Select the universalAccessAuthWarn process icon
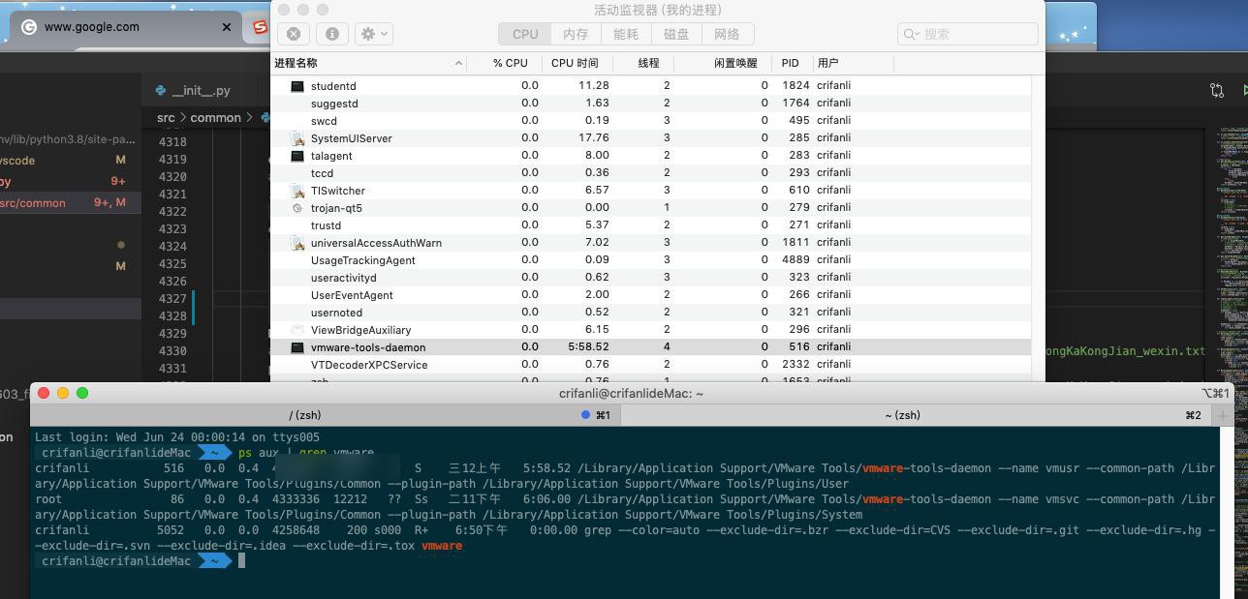The width and height of the screenshot is (1248, 599). pos(297,243)
